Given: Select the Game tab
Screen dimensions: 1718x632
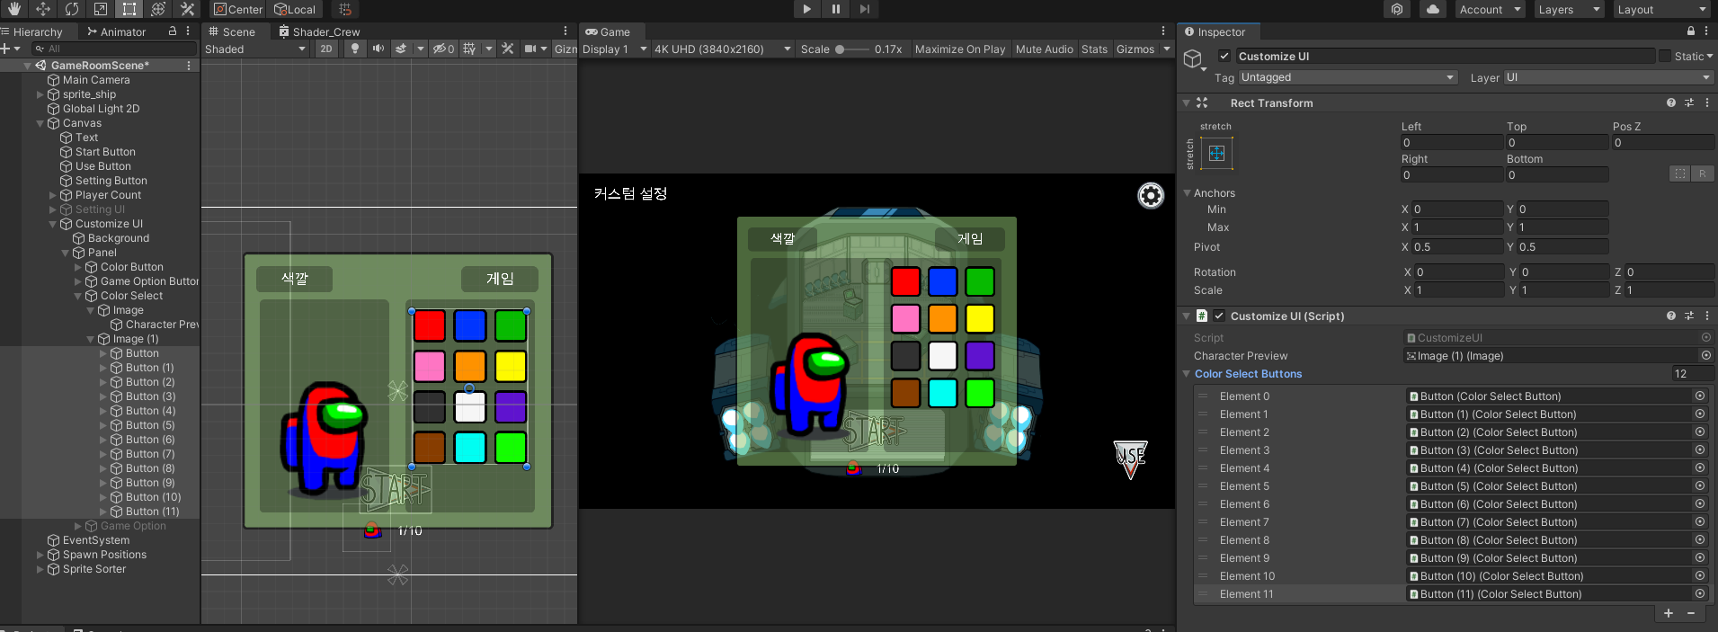Looking at the screenshot, I should click(x=607, y=31).
